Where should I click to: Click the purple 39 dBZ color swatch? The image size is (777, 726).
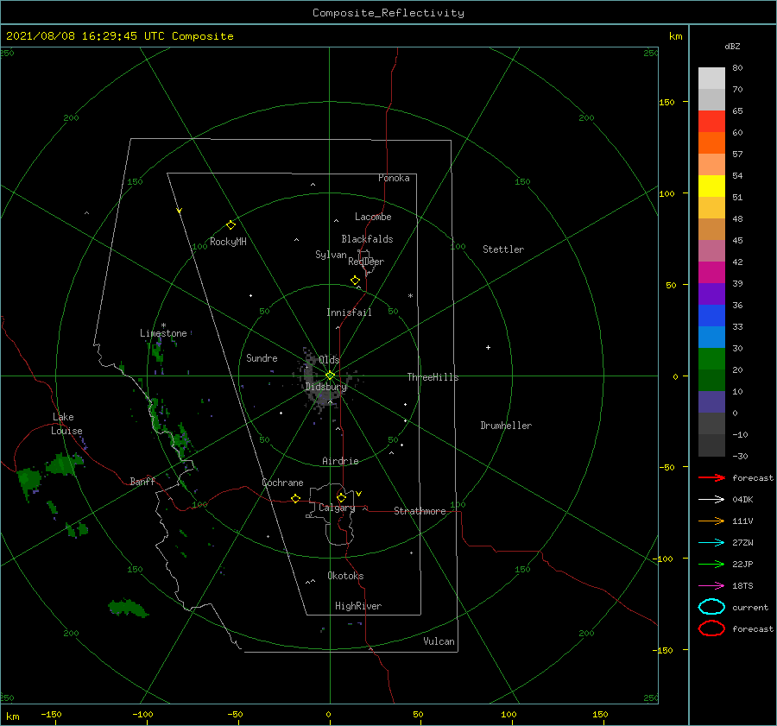711,294
